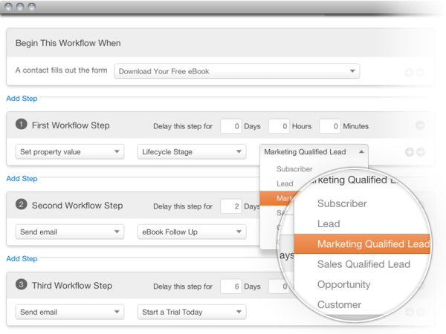
Task: Open the Download Your Free eBook dropdown
Action: tap(236, 71)
